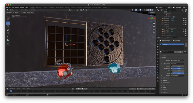This screenshot has height=103, width=193.
Task: Open the Object properties orange square tab
Action: point(158,61)
